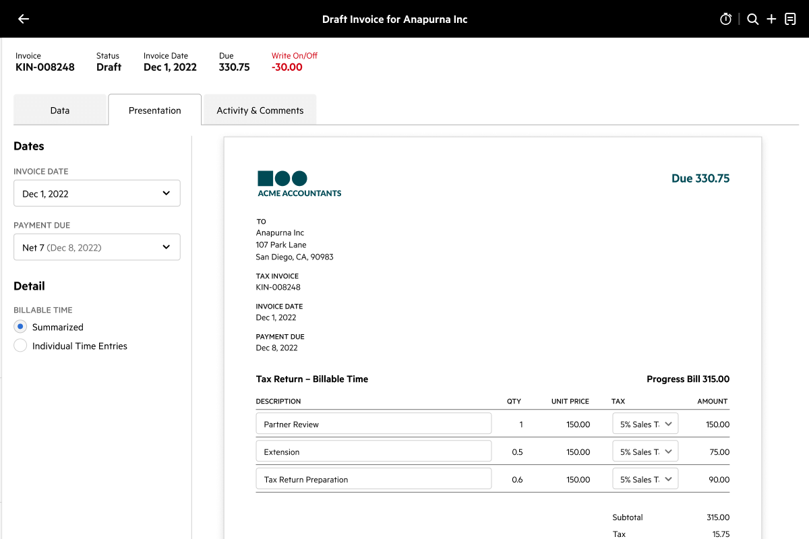Click the Extension description field

tap(373, 452)
